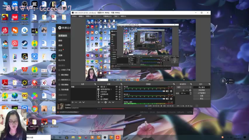Viewport: 249px width, 140px height.
Task: Open the 帮助(H) menu in OBS
Action: [x=123, y=16]
